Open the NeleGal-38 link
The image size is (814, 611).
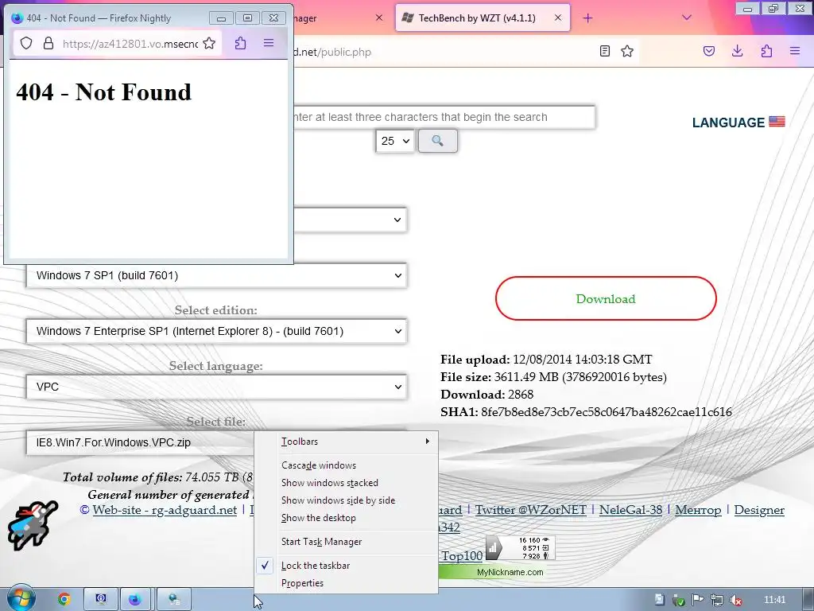pos(630,510)
